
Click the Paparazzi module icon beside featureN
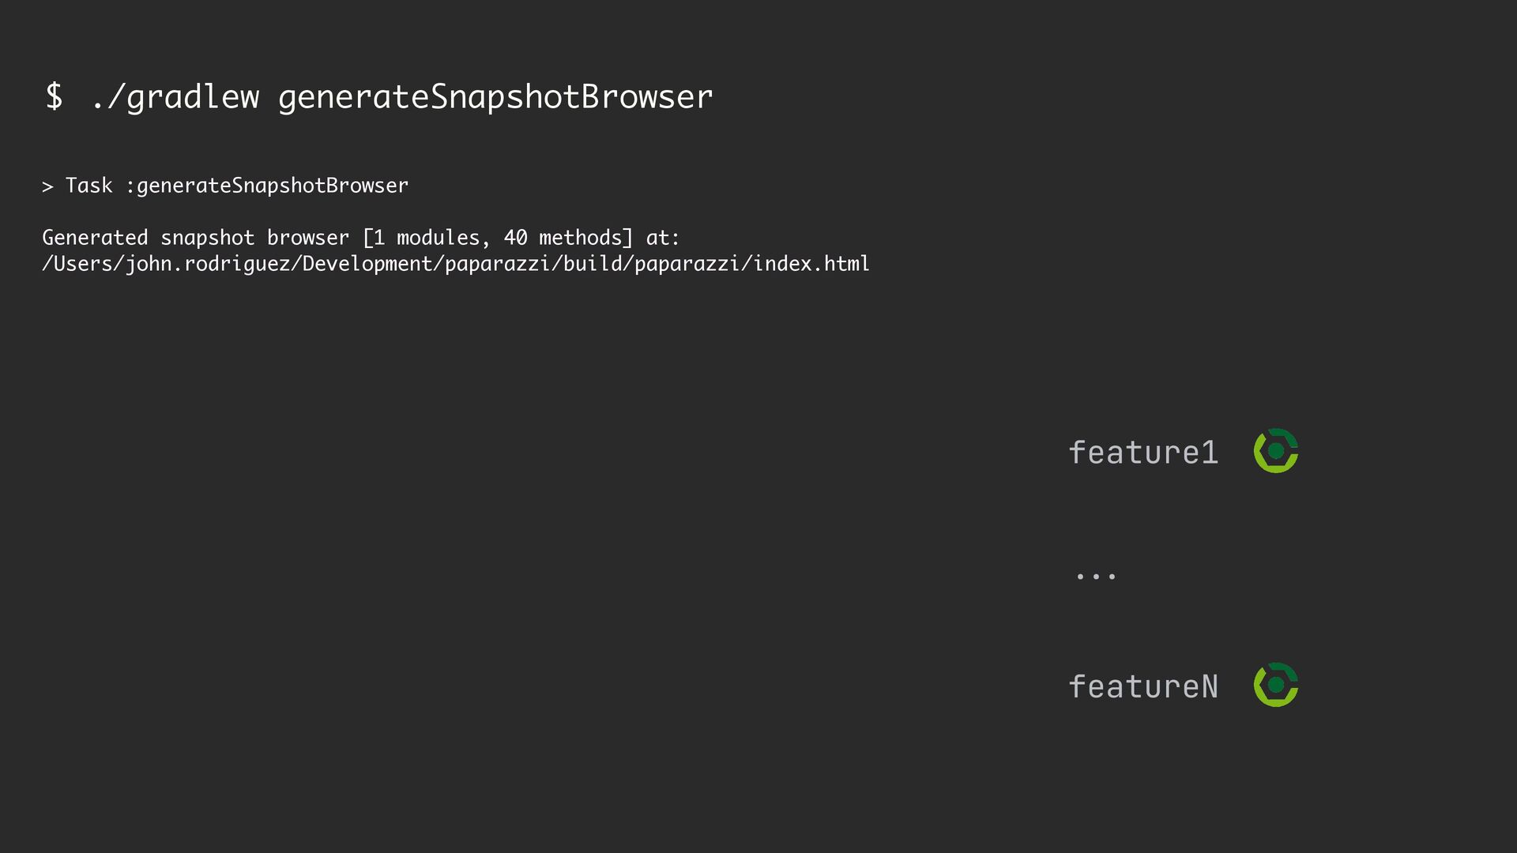tap(1276, 685)
